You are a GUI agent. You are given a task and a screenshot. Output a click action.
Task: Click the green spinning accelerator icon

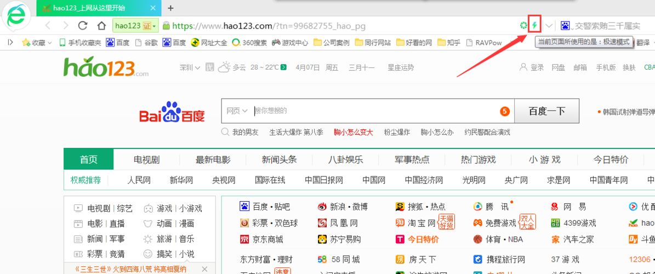click(523, 26)
